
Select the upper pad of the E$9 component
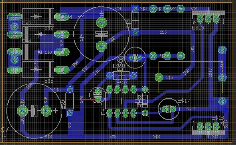point(70,89)
